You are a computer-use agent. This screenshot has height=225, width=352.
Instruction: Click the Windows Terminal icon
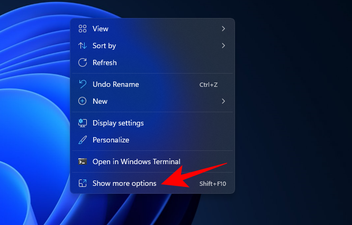click(x=83, y=161)
